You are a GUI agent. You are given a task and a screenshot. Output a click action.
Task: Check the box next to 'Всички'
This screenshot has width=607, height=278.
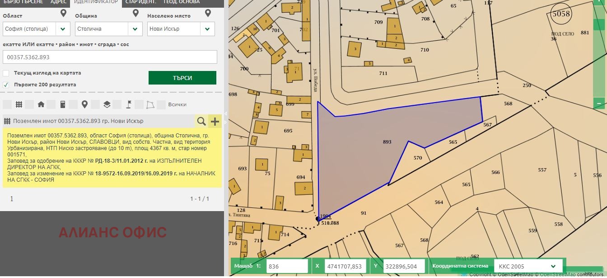pyautogui.click(x=161, y=104)
